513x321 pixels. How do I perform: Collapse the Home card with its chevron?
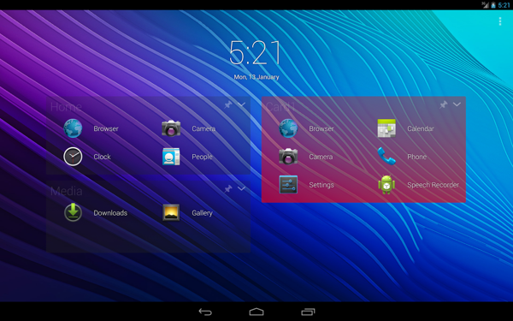241,104
